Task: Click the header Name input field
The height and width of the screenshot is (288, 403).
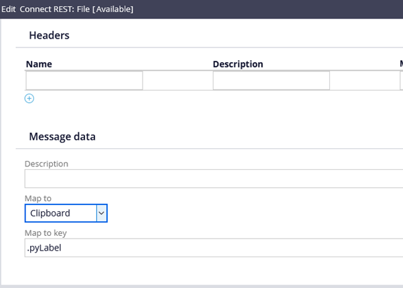Action: [84, 81]
